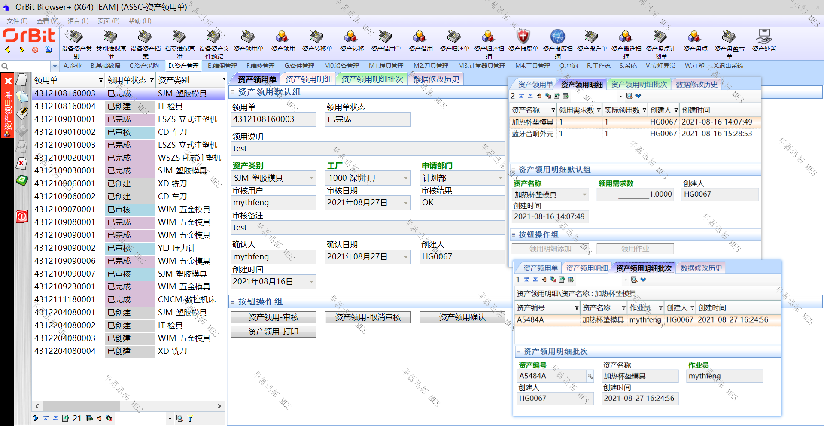Click the 资产领用确认 button
Image resolution: width=824 pixels, height=426 pixels.
pos(462,317)
